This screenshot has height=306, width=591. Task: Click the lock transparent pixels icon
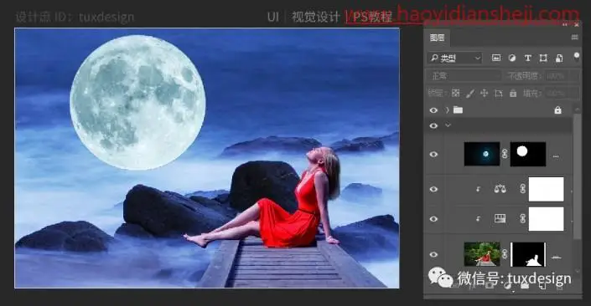[456, 93]
